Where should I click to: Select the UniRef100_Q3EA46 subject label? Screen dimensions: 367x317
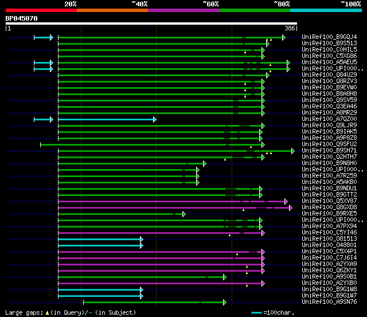click(329, 107)
